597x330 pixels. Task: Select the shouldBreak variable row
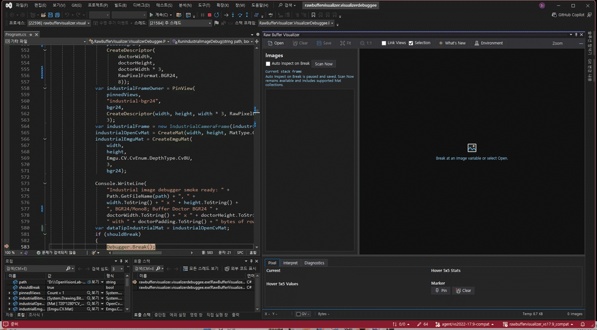(65, 287)
